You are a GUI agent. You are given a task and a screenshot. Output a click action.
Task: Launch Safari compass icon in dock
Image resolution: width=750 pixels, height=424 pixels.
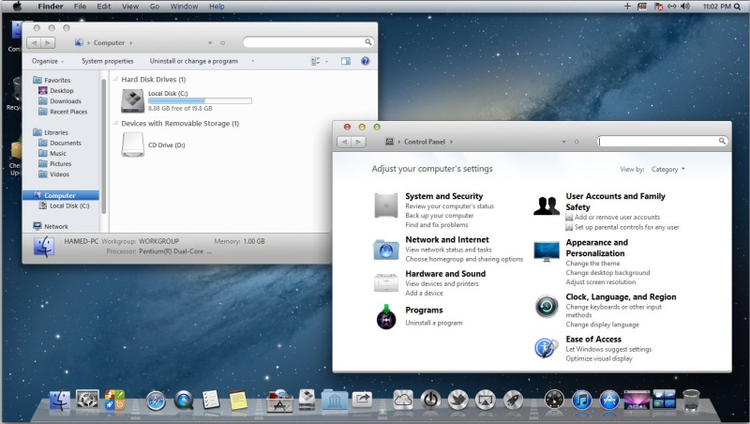(156, 401)
